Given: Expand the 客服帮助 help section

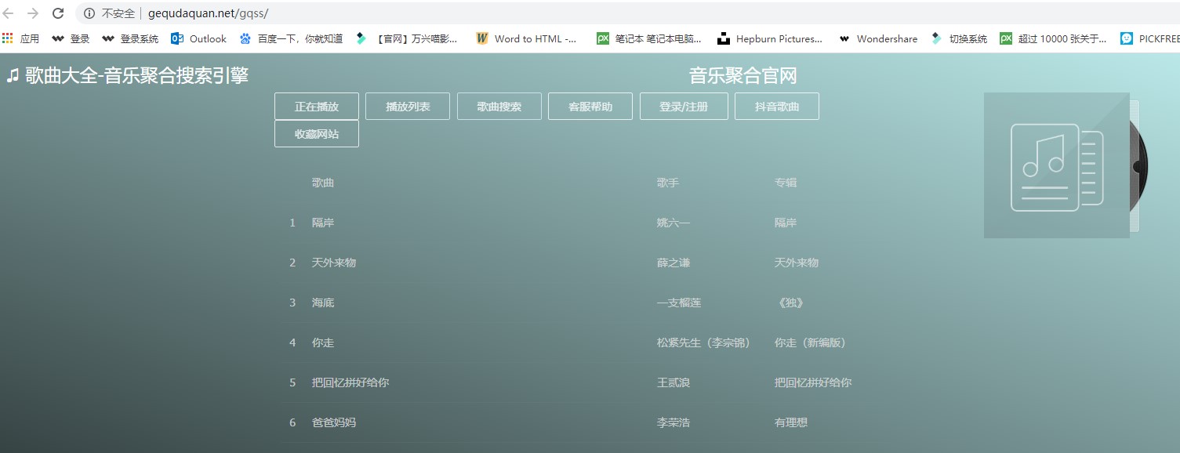Looking at the screenshot, I should tap(590, 106).
